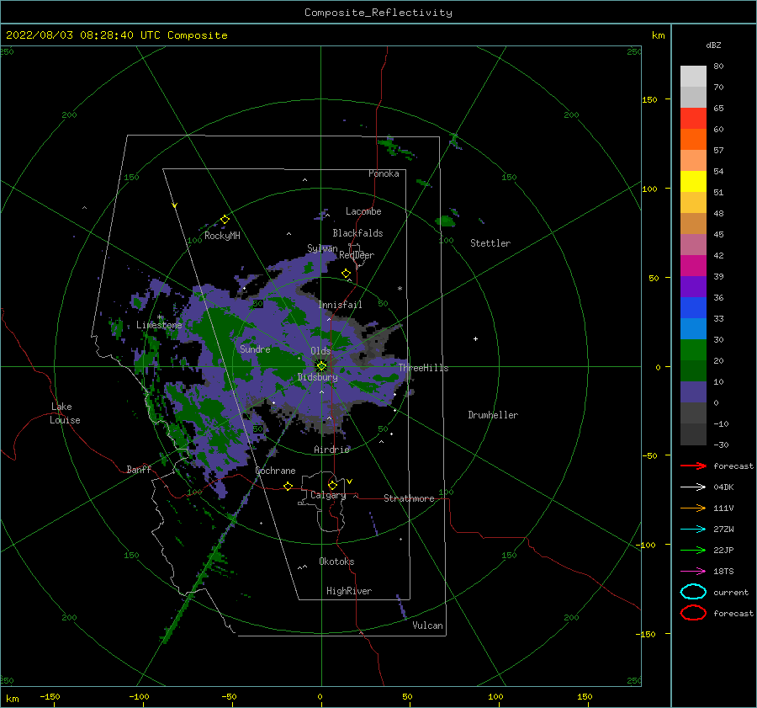Image resolution: width=757 pixels, height=708 pixels.
Task: Select the magenta 39-42 dBZ swatch
Action: coord(693,266)
